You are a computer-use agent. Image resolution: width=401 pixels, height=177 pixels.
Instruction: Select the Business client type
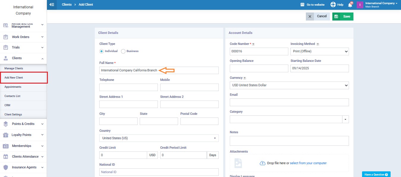(123, 51)
